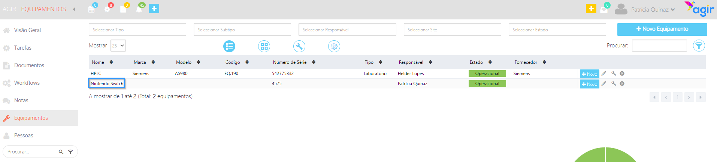The image size is (717, 162).
Task: Open the Seleccionar Subtipo dropdown
Action: tap(242, 29)
